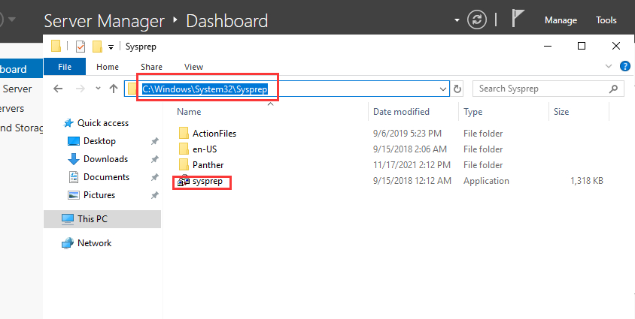Select the en-US folder

coord(197,149)
